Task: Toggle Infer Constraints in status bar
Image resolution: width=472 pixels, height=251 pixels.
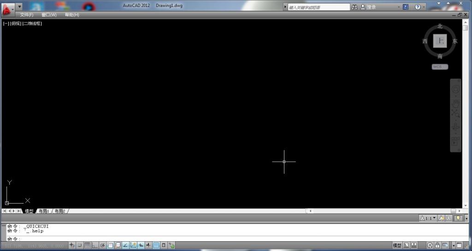Action: pyautogui.click(x=72, y=245)
